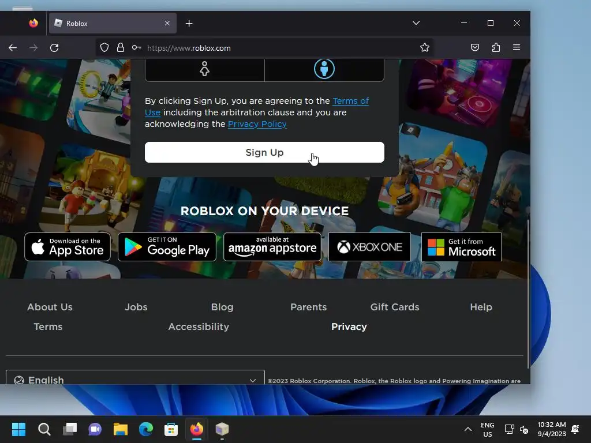Close the Roblox tab

point(167,23)
